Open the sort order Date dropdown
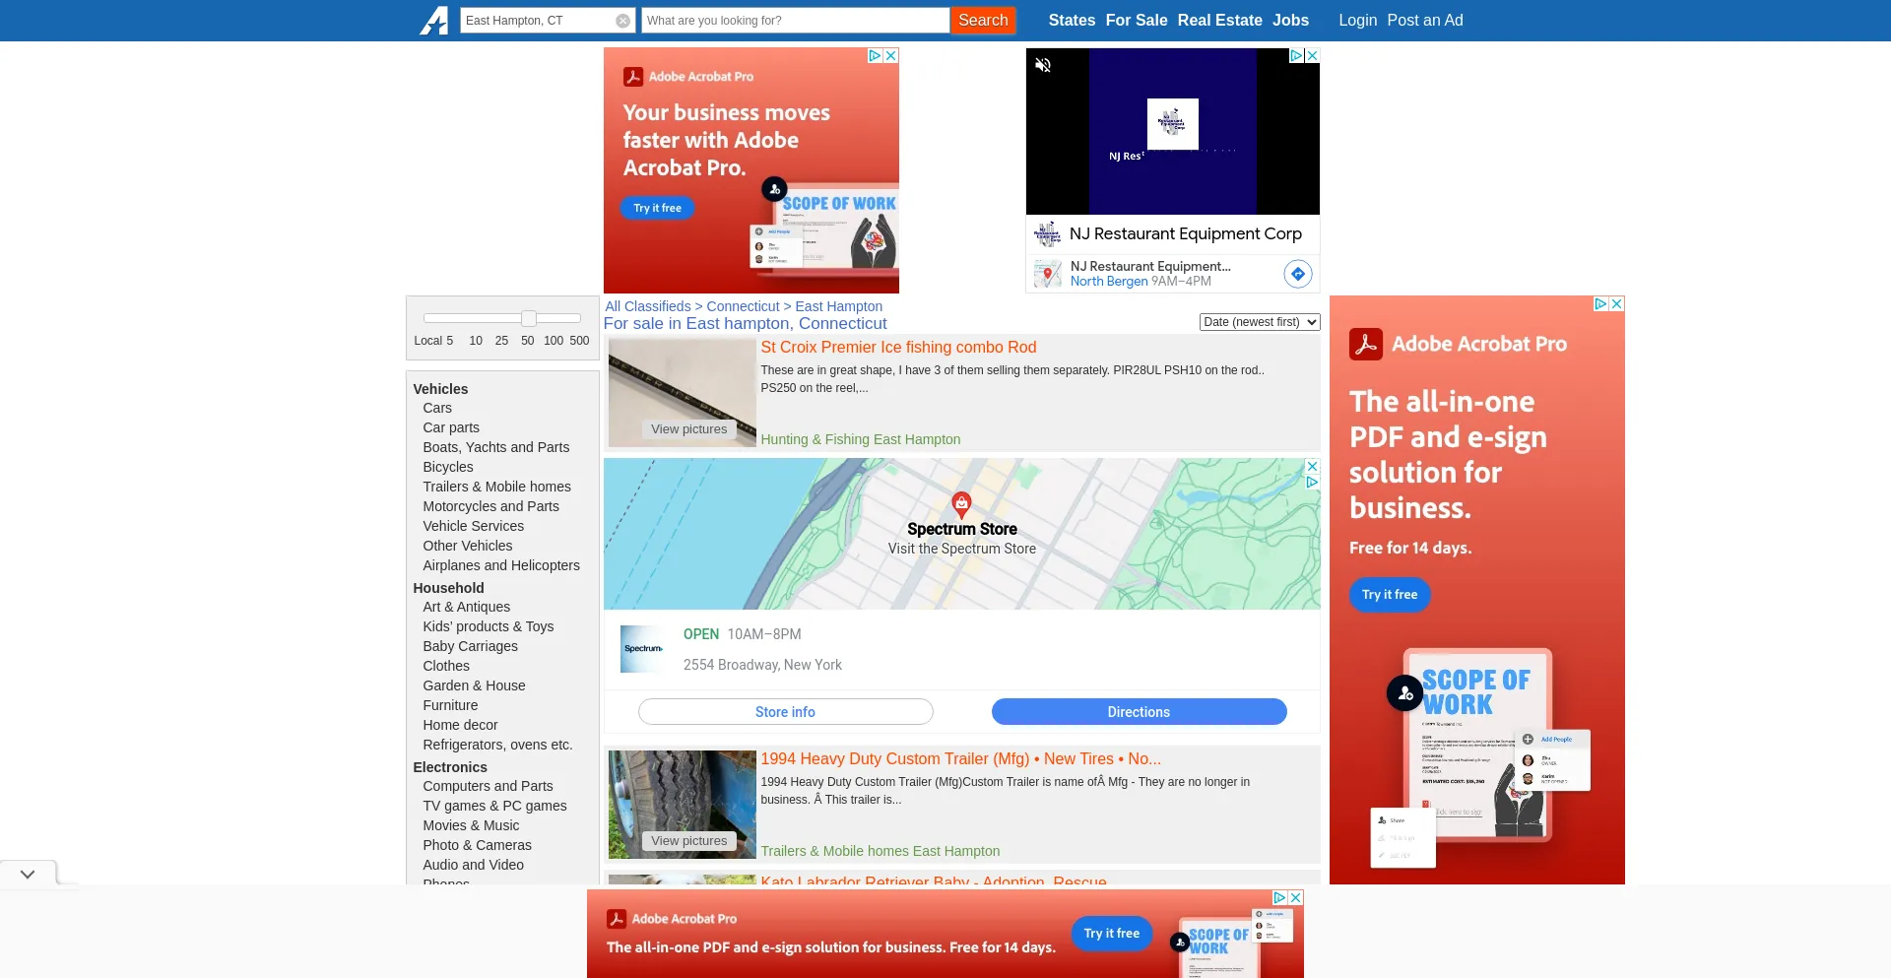 coord(1260,322)
